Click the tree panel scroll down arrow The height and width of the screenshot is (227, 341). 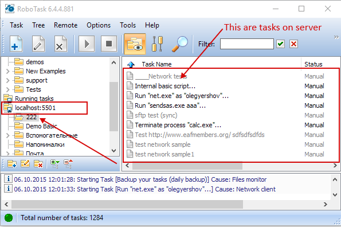[x=113, y=150]
